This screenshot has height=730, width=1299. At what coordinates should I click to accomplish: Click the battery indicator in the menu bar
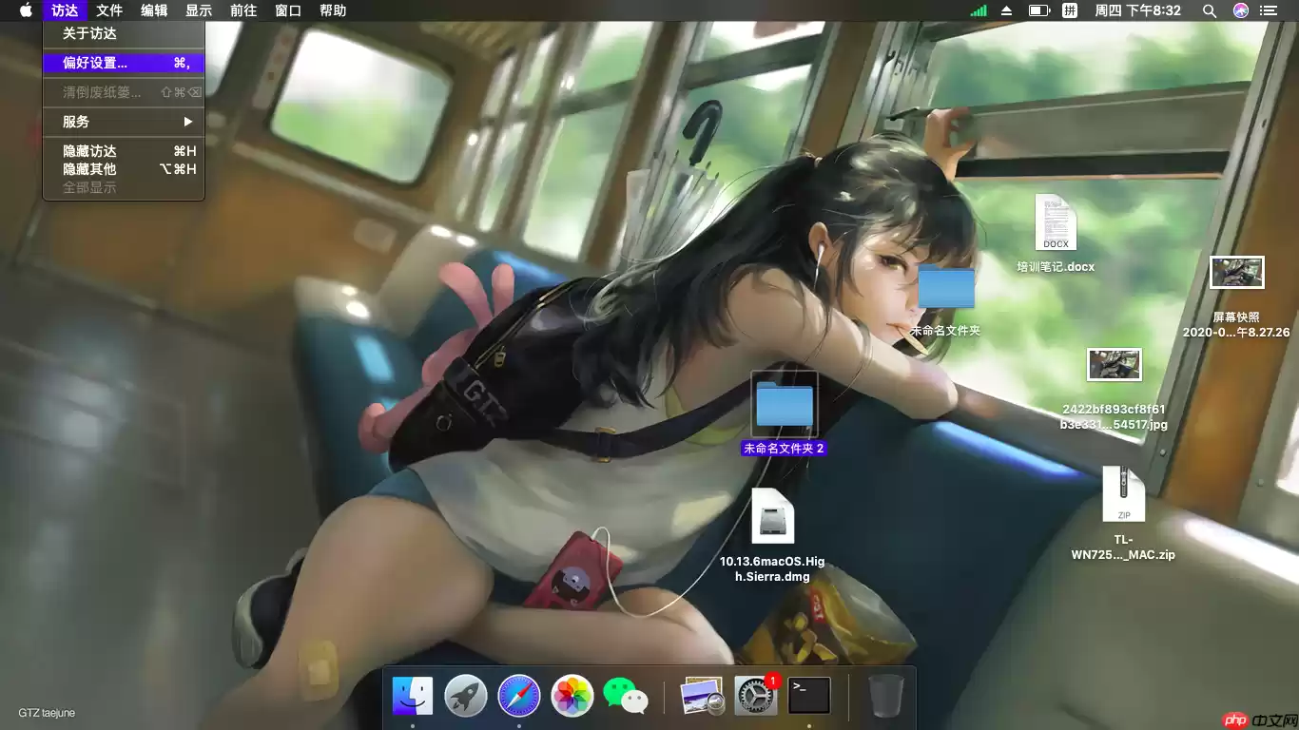(x=1038, y=10)
